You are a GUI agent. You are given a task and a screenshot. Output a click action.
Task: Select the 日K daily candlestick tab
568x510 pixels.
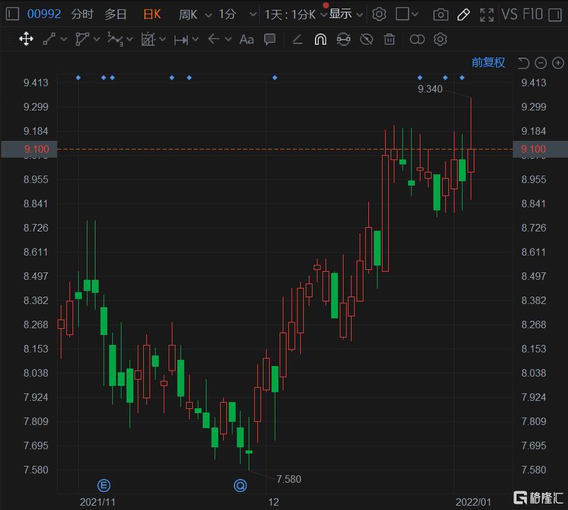coord(152,14)
